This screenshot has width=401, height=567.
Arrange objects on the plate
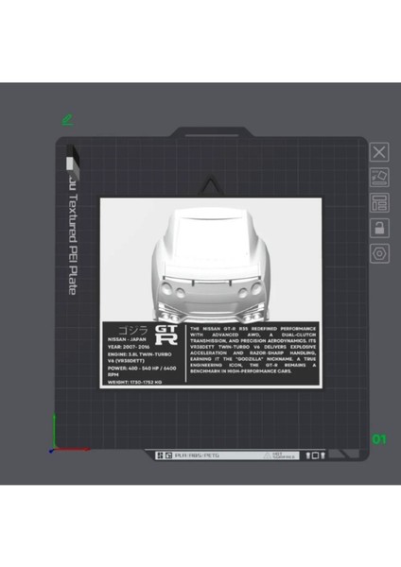[x=379, y=202]
